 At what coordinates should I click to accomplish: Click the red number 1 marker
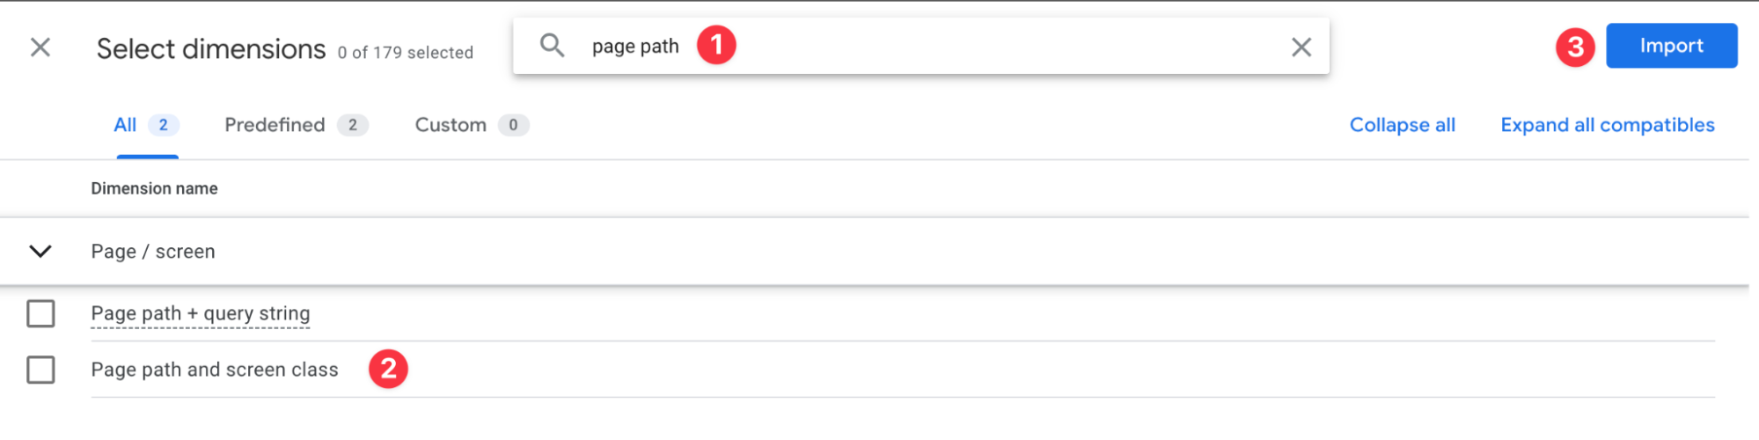(716, 45)
